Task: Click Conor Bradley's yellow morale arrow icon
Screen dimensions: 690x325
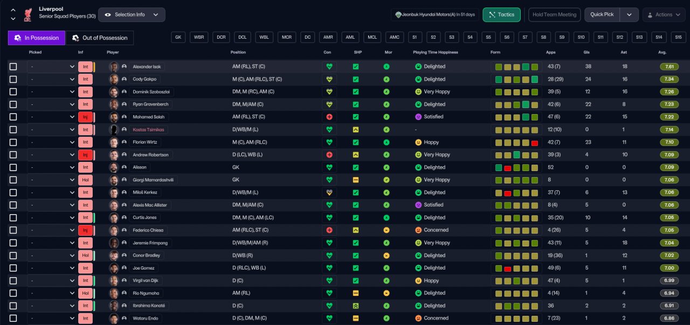Action: (387, 255)
